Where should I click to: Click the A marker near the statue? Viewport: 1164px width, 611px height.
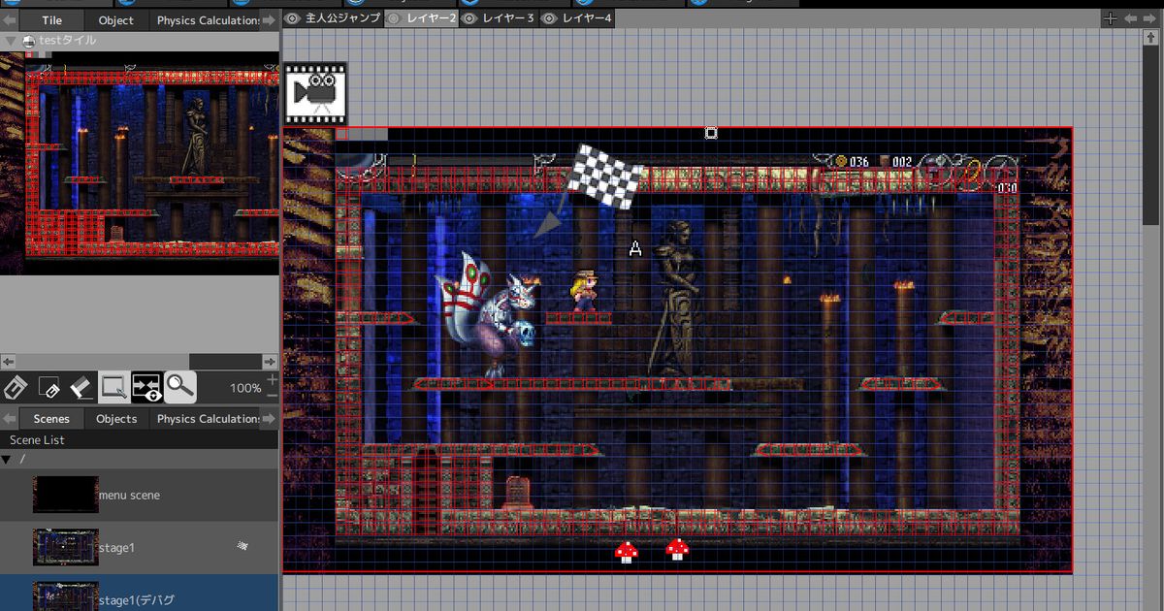click(635, 249)
